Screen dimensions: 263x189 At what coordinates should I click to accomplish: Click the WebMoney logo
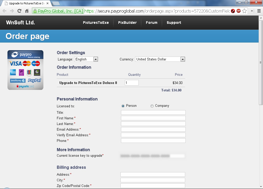[x=18, y=80]
